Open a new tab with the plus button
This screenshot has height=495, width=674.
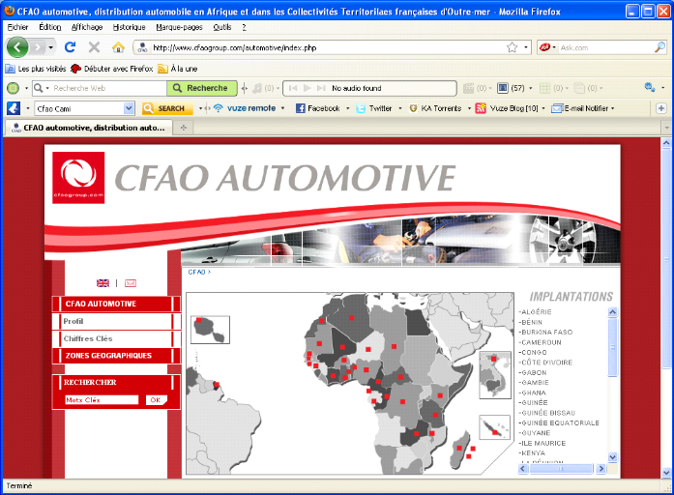[184, 128]
